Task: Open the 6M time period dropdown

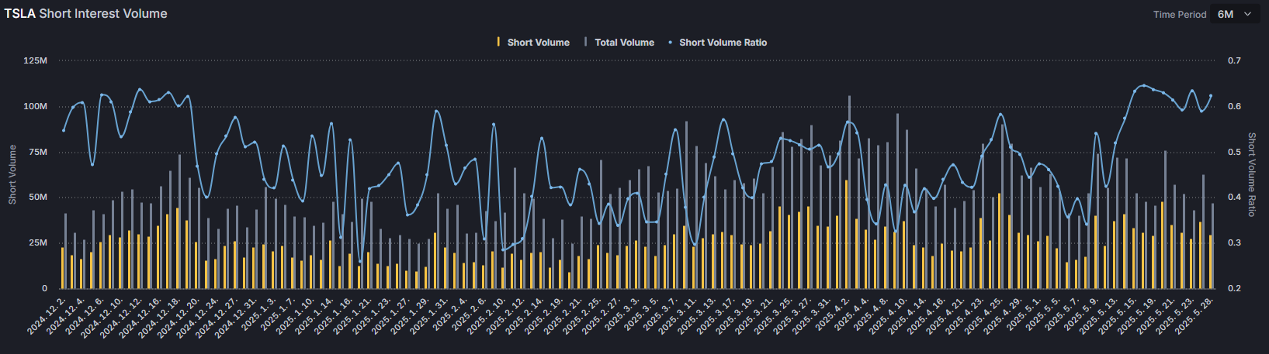Action: pos(1235,14)
